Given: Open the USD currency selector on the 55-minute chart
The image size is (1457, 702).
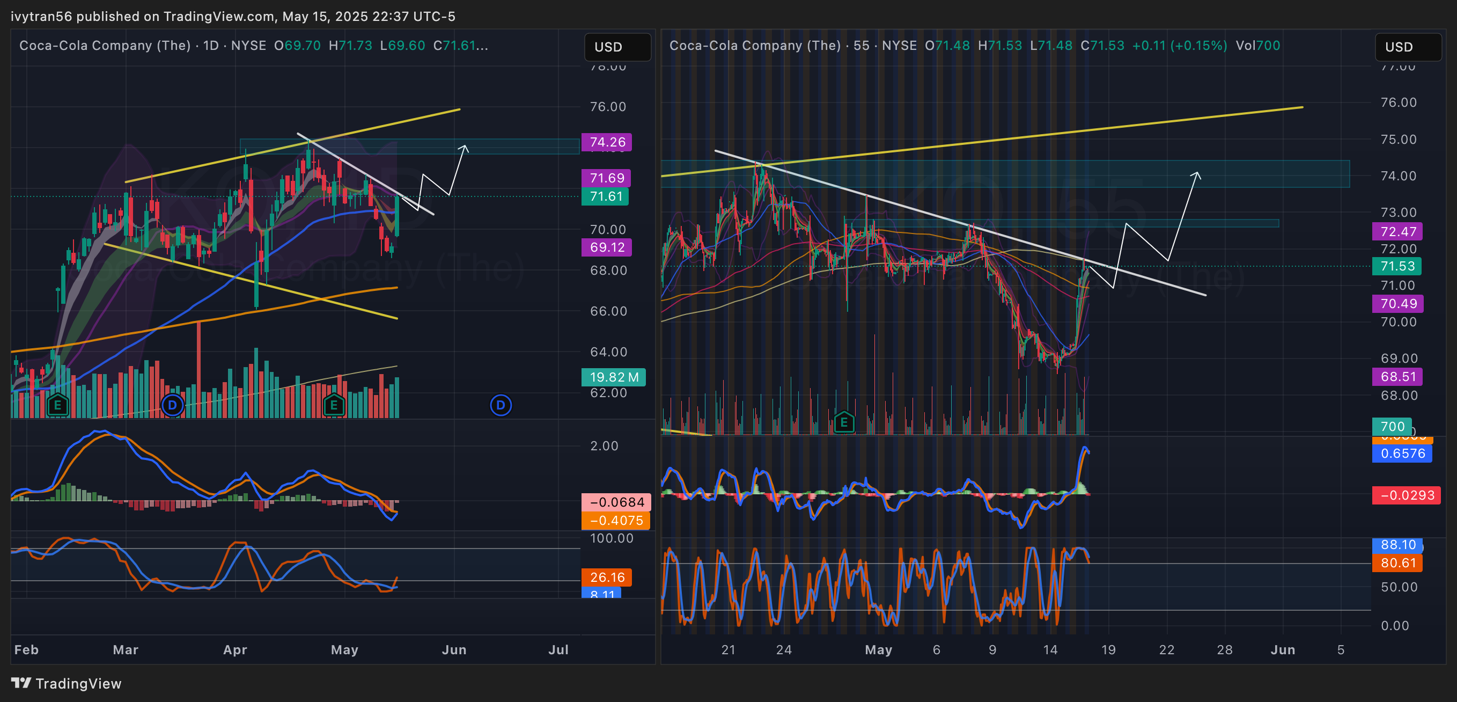Looking at the screenshot, I should (1408, 47).
